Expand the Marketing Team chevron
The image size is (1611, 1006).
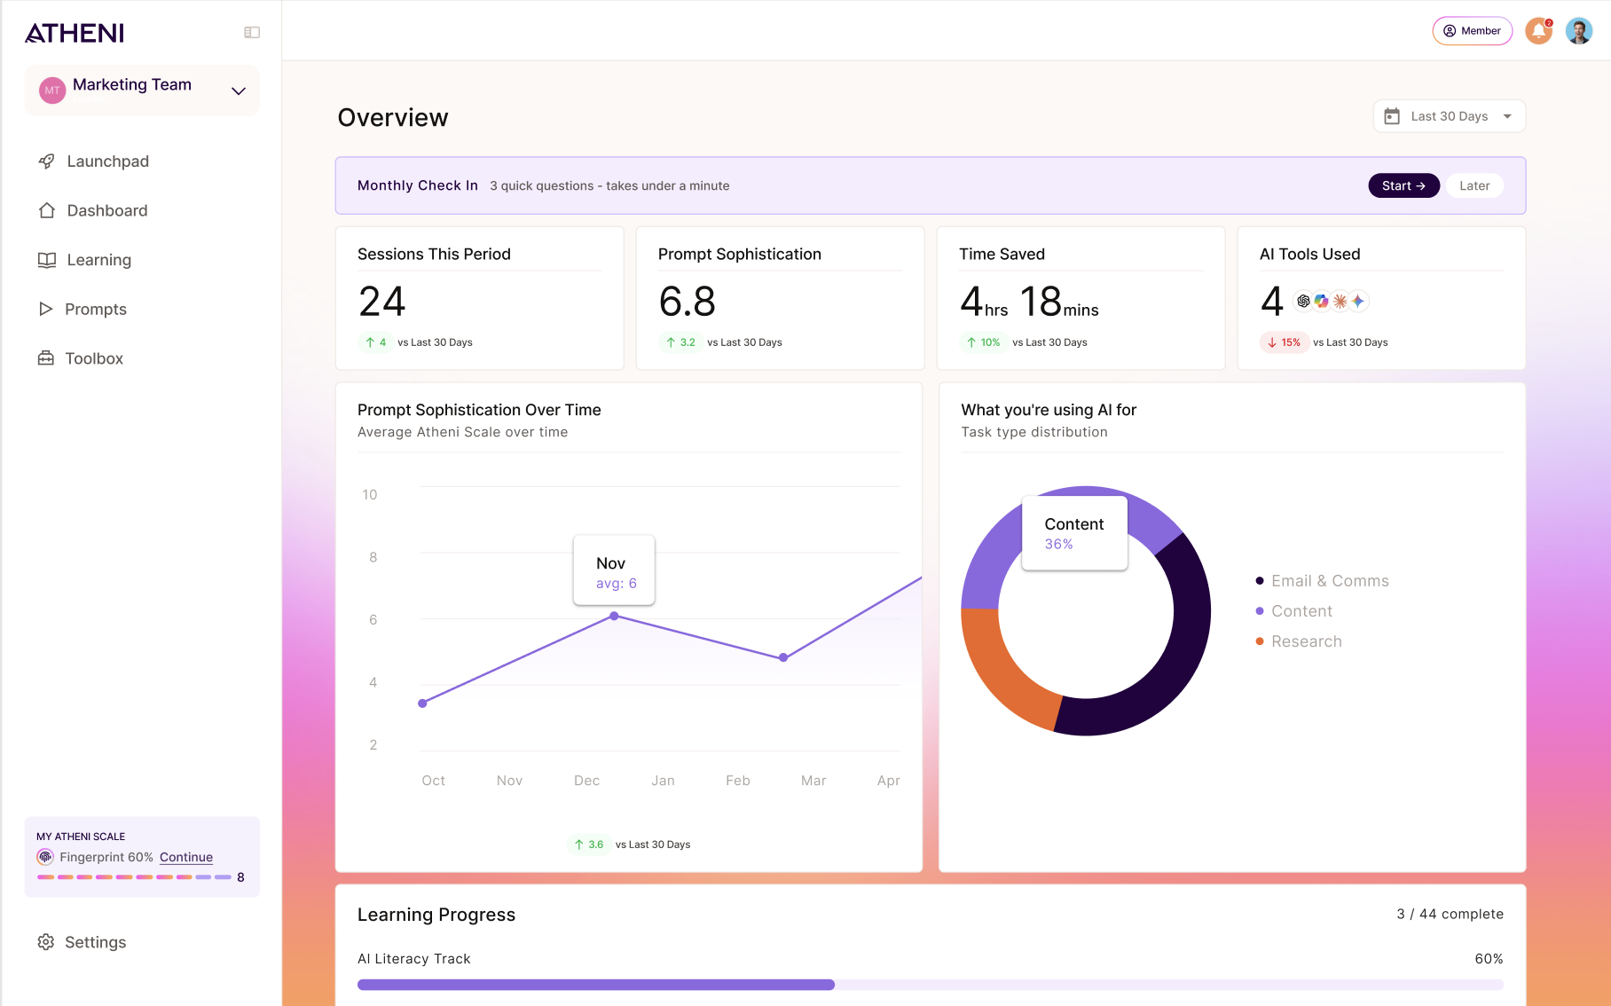click(238, 90)
